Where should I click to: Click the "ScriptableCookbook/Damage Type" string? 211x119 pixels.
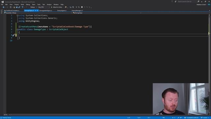71,27
